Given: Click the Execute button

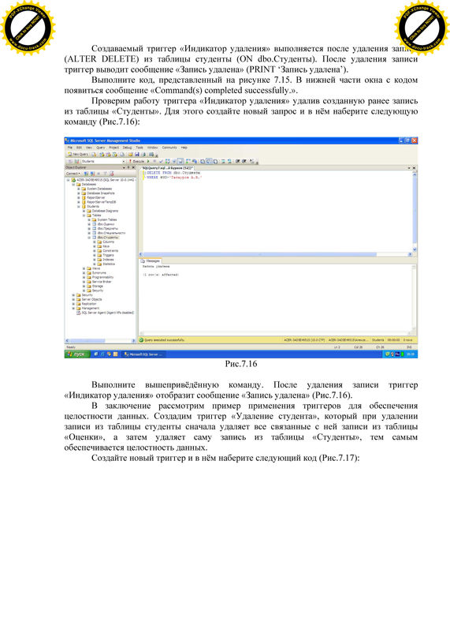Looking at the screenshot, I should 137,161.
